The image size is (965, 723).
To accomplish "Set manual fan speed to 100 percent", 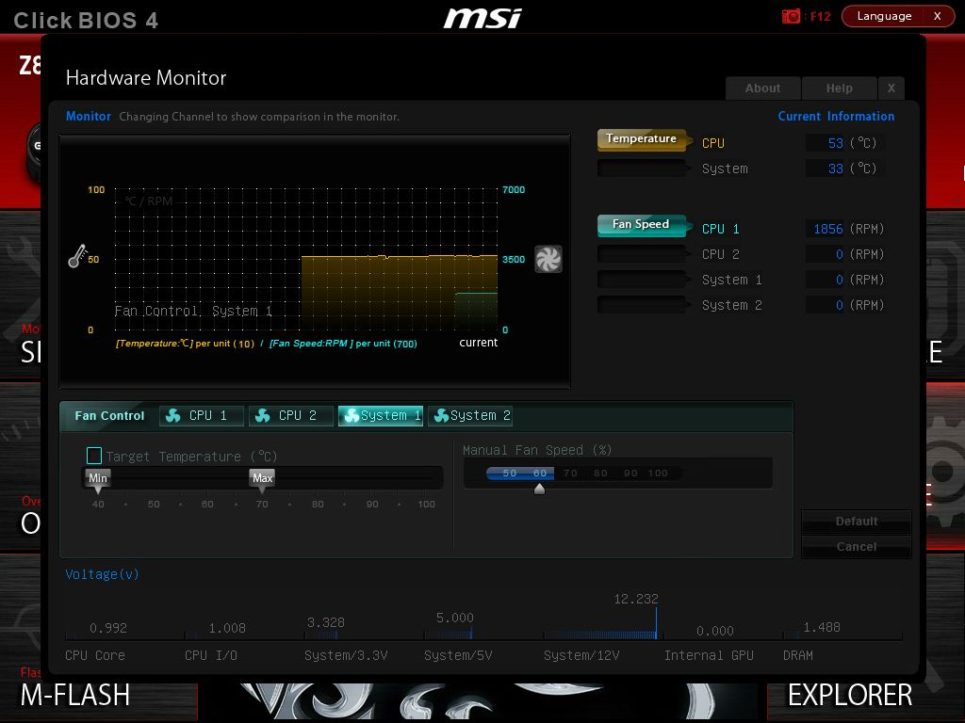I will (x=658, y=473).
